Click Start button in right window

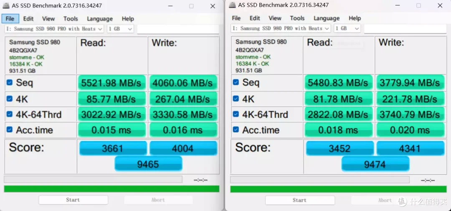pos(300,200)
